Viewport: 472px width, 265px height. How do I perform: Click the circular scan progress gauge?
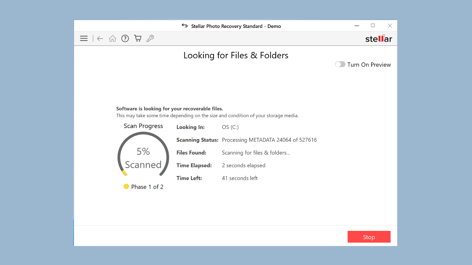[143, 154]
